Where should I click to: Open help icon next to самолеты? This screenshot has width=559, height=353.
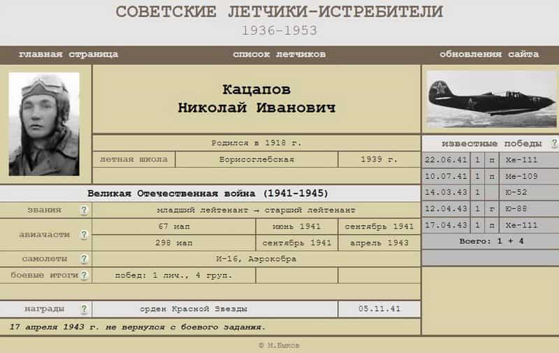(84, 259)
